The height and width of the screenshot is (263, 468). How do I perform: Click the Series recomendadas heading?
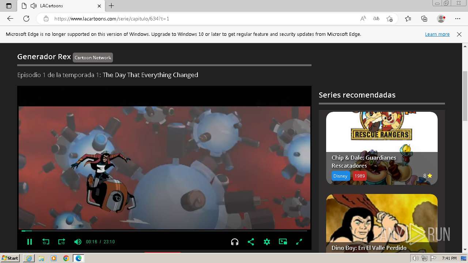coord(357,95)
